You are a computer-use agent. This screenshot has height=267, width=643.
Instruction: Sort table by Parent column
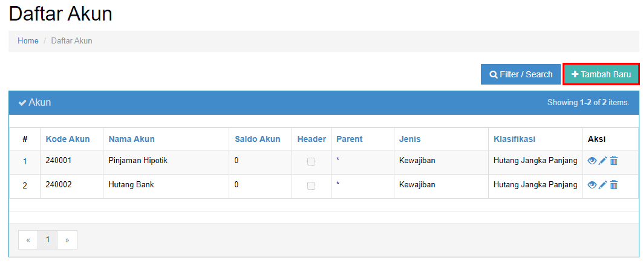pos(350,139)
